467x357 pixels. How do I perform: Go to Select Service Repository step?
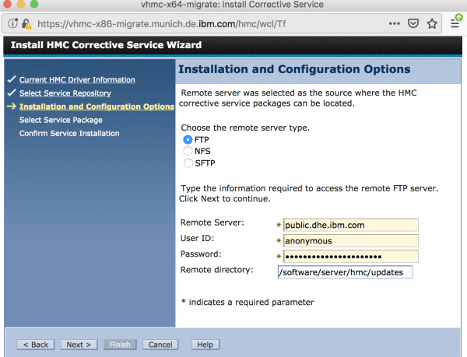[x=65, y=93]
